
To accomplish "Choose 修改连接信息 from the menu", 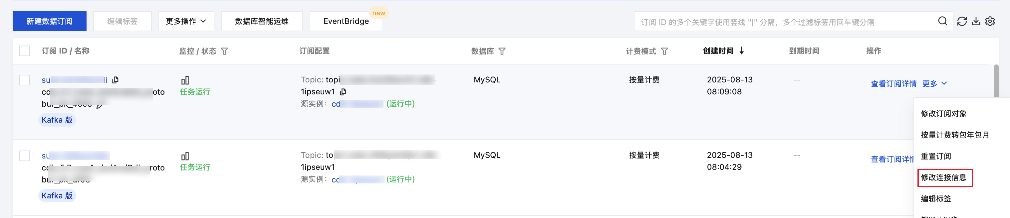I will pos(943,177).
